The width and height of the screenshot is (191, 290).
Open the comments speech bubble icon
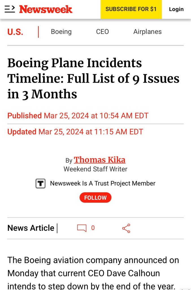coord(82,228)
